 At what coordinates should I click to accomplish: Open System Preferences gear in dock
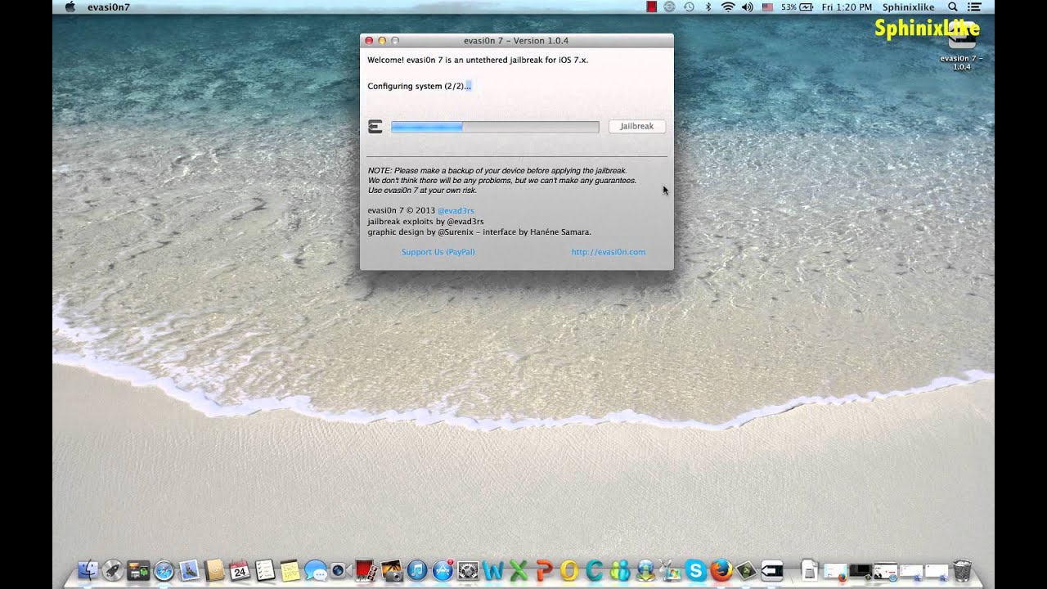pos(468,570)
